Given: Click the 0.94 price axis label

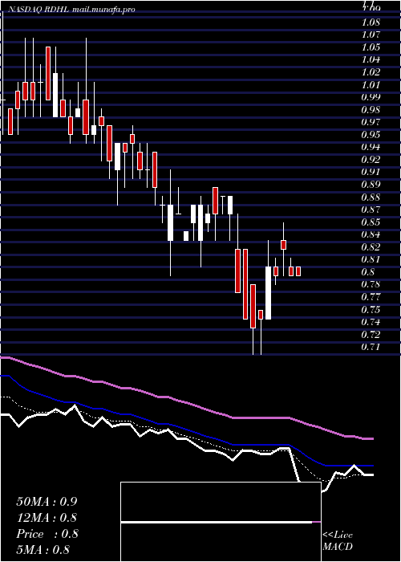Looking at the screenshot, I should click(x=371, y=147).
